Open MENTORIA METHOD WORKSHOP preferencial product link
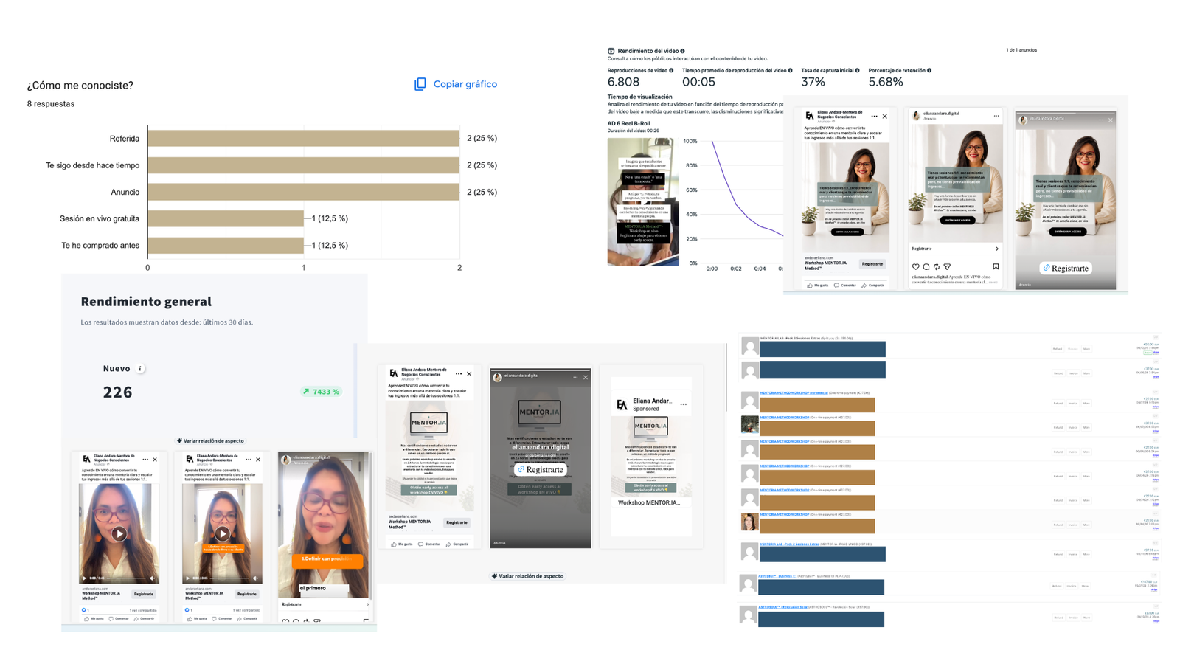This screenshot has width=1180, height=664. [x=794, y=393]
